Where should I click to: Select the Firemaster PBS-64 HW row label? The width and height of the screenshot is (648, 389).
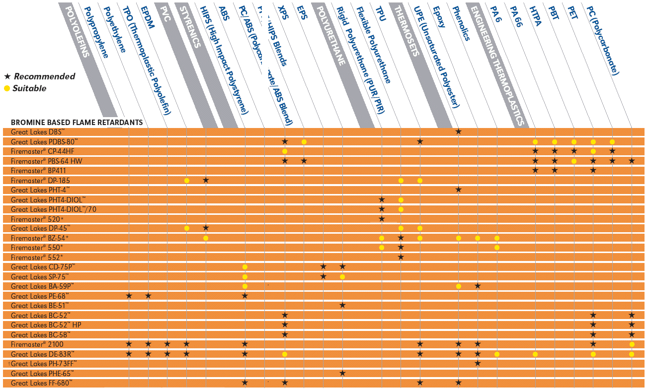tap(46, 161)
